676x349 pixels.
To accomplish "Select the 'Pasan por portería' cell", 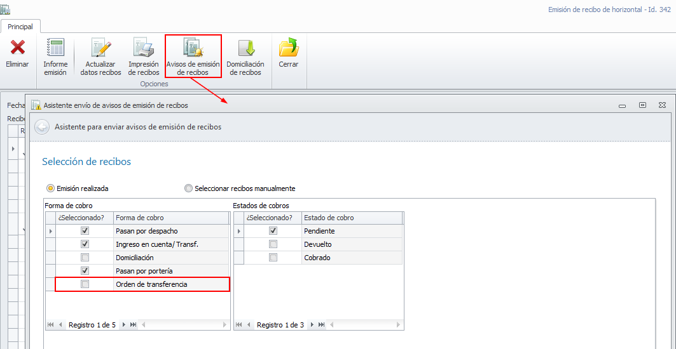I will pos(171,271).
